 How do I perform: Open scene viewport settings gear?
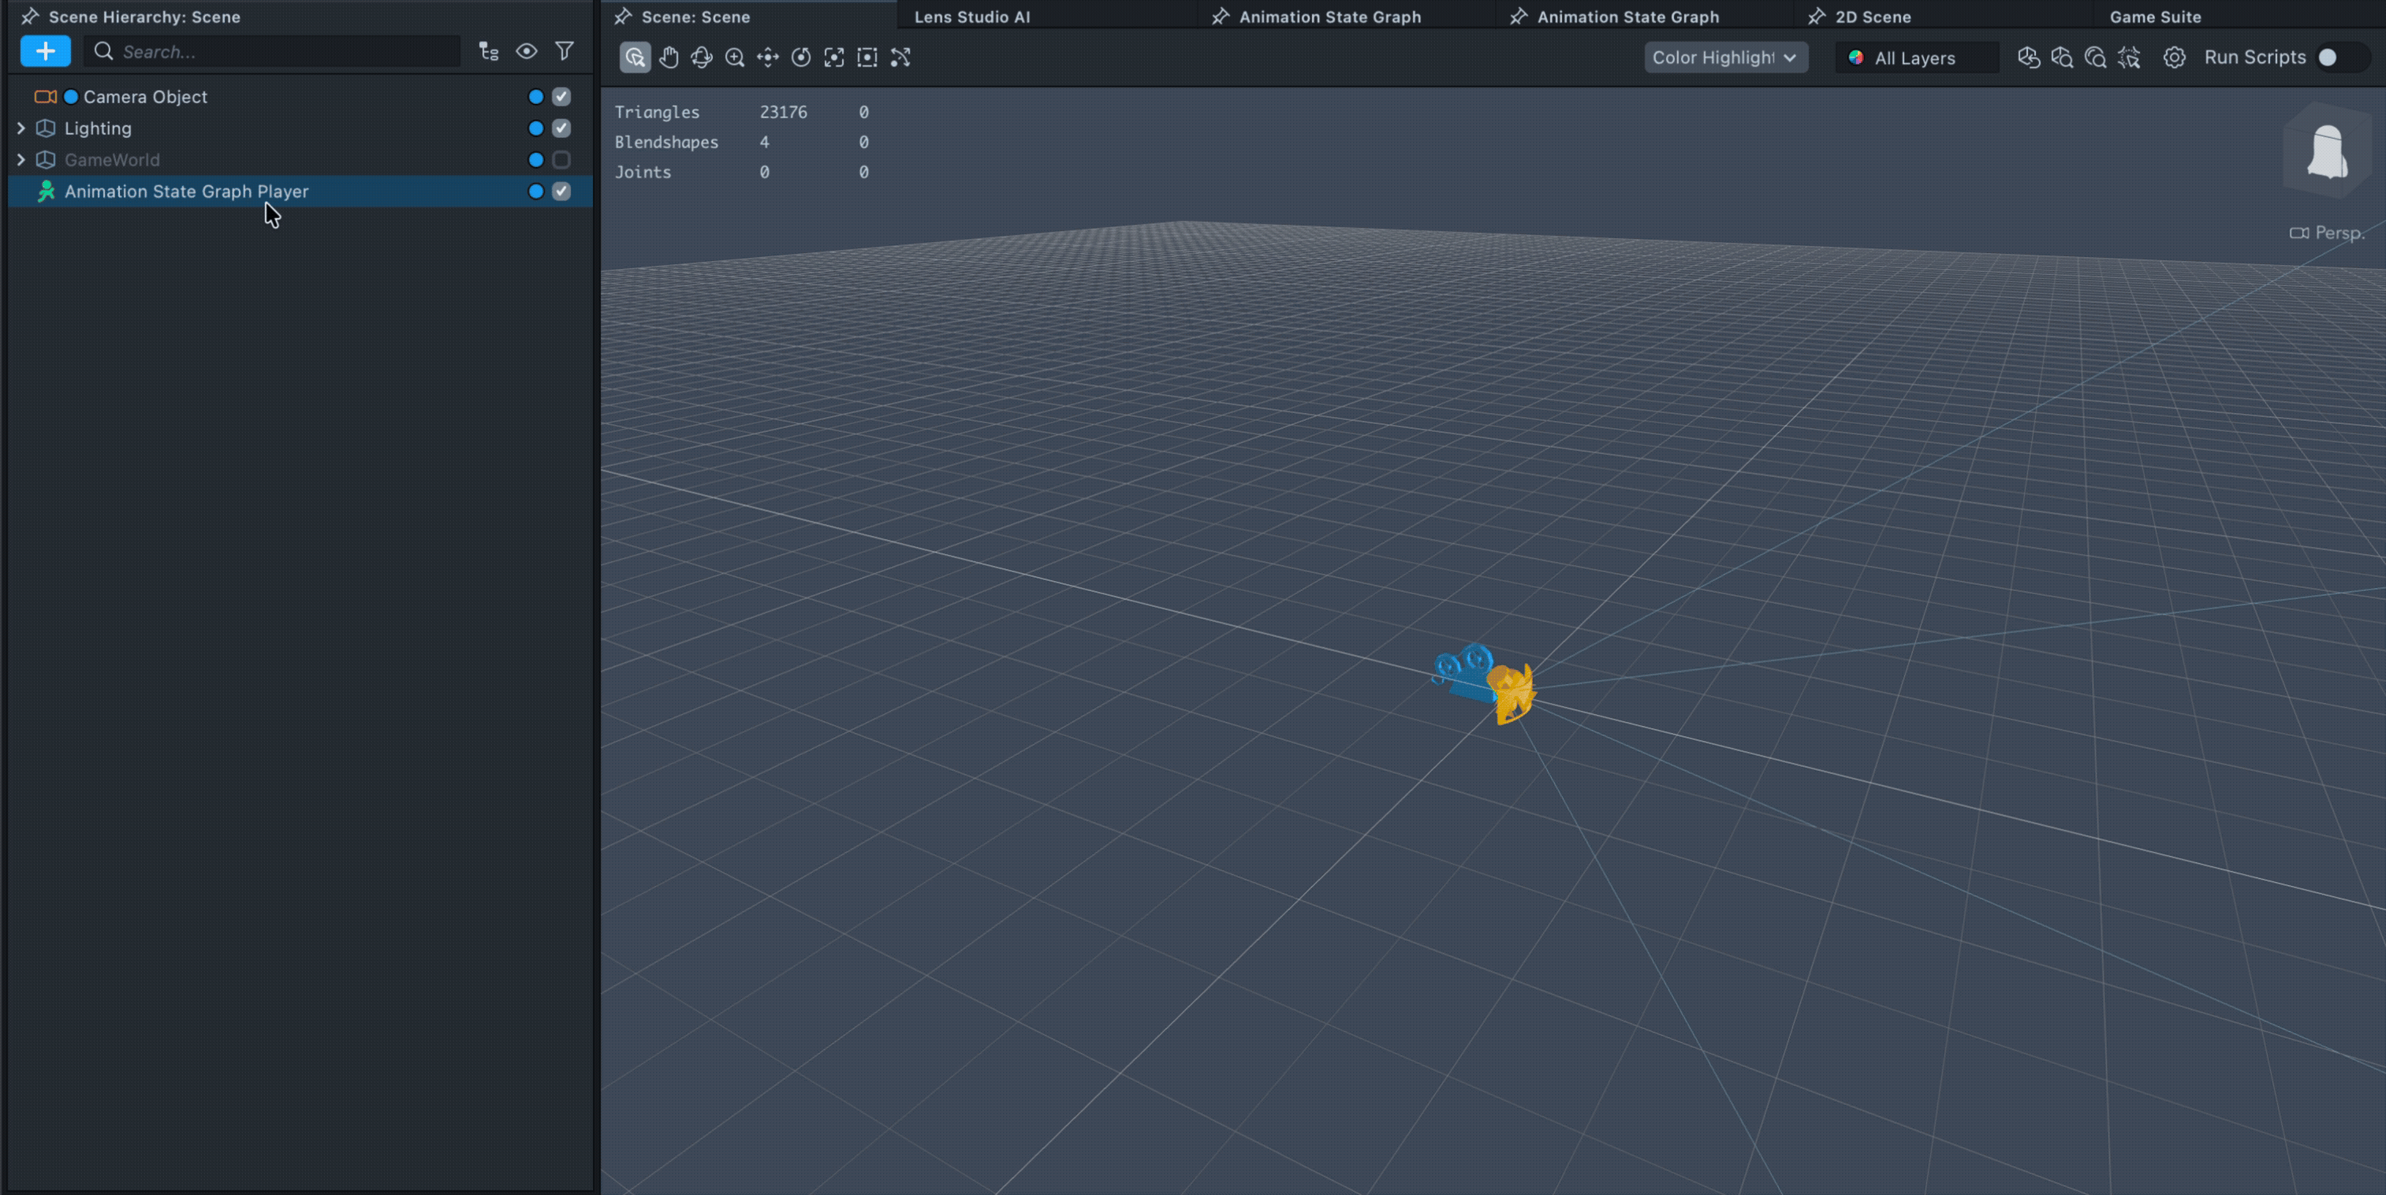2174,58
